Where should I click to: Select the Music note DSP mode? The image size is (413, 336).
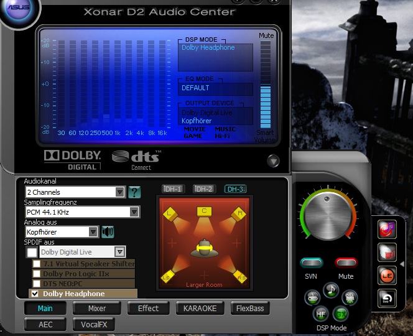(x=331, y=290)
